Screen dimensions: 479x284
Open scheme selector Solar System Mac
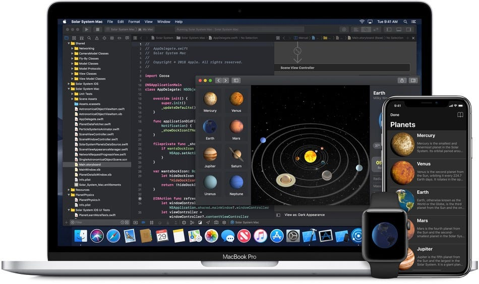tap(123, 30)
